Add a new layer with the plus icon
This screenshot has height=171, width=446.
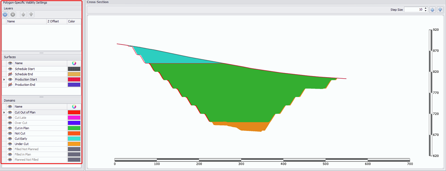tap(5, 14)
